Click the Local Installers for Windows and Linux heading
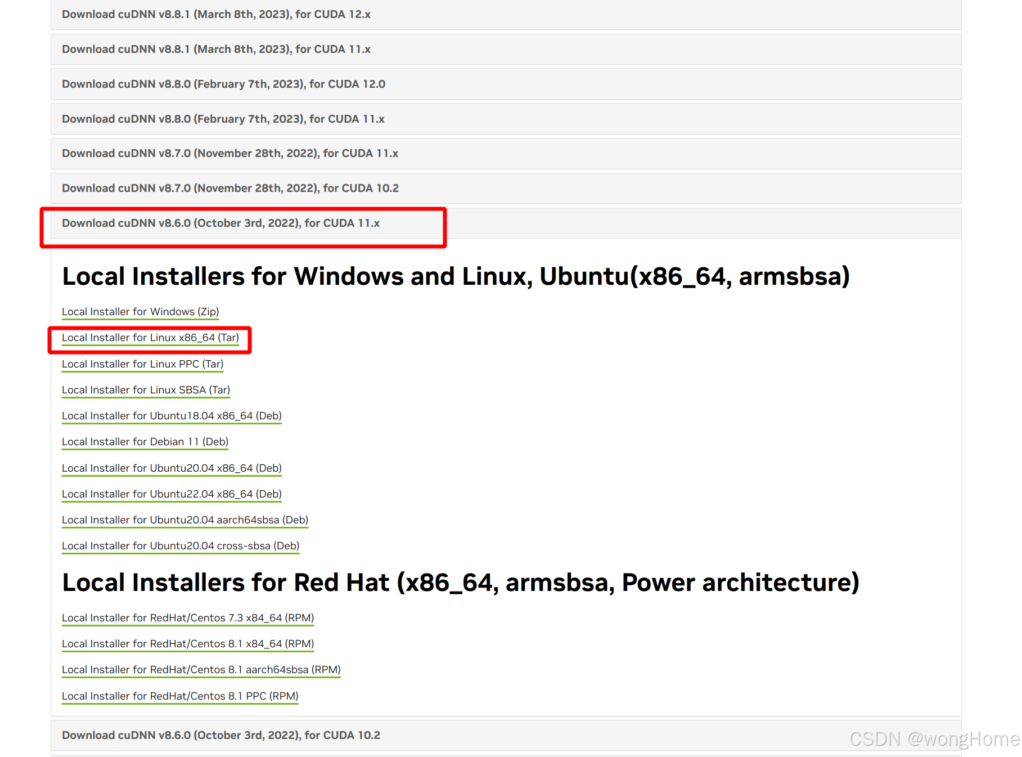 click(456, 276)
